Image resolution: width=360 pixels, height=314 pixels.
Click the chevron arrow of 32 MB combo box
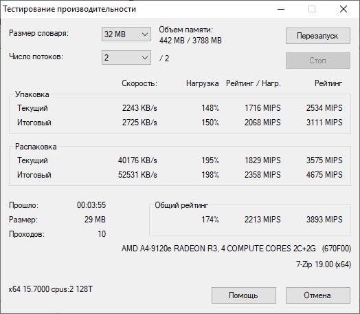click(145, 34)
